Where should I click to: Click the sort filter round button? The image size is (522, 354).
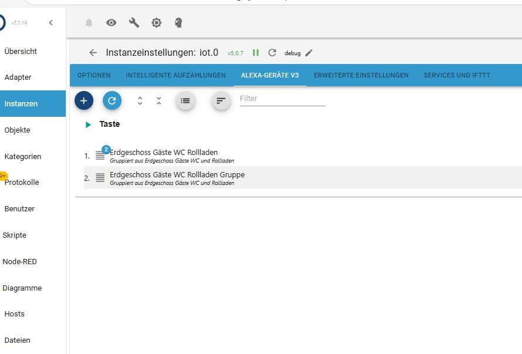tap(221, 100)
